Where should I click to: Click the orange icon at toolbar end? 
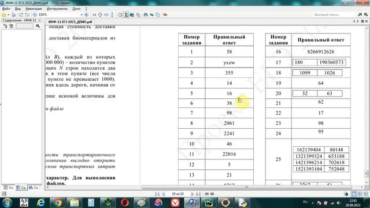coord(165,14)
